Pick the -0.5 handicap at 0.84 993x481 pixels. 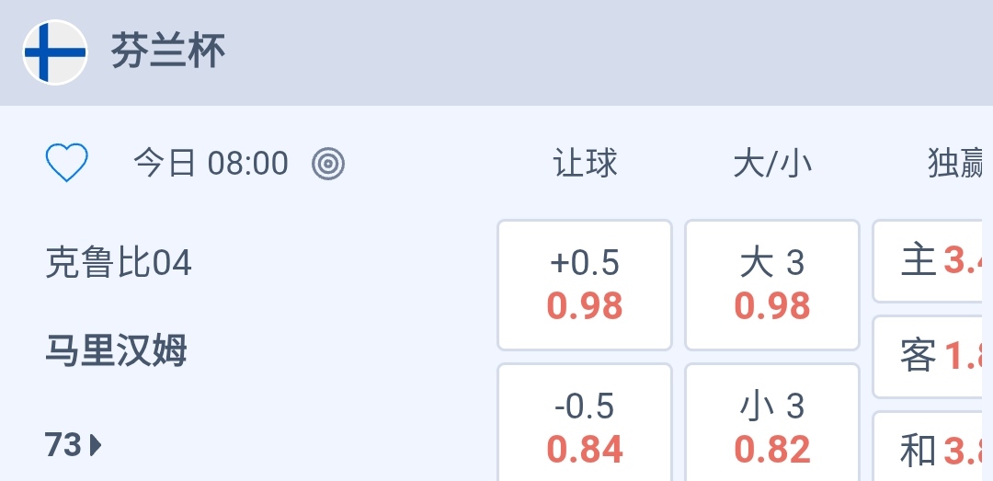(x=585, y=428)
